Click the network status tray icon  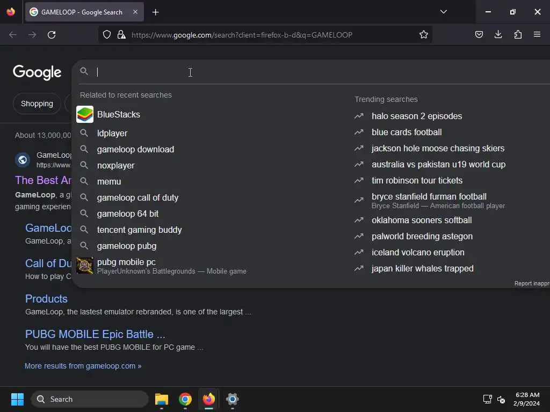487,399
